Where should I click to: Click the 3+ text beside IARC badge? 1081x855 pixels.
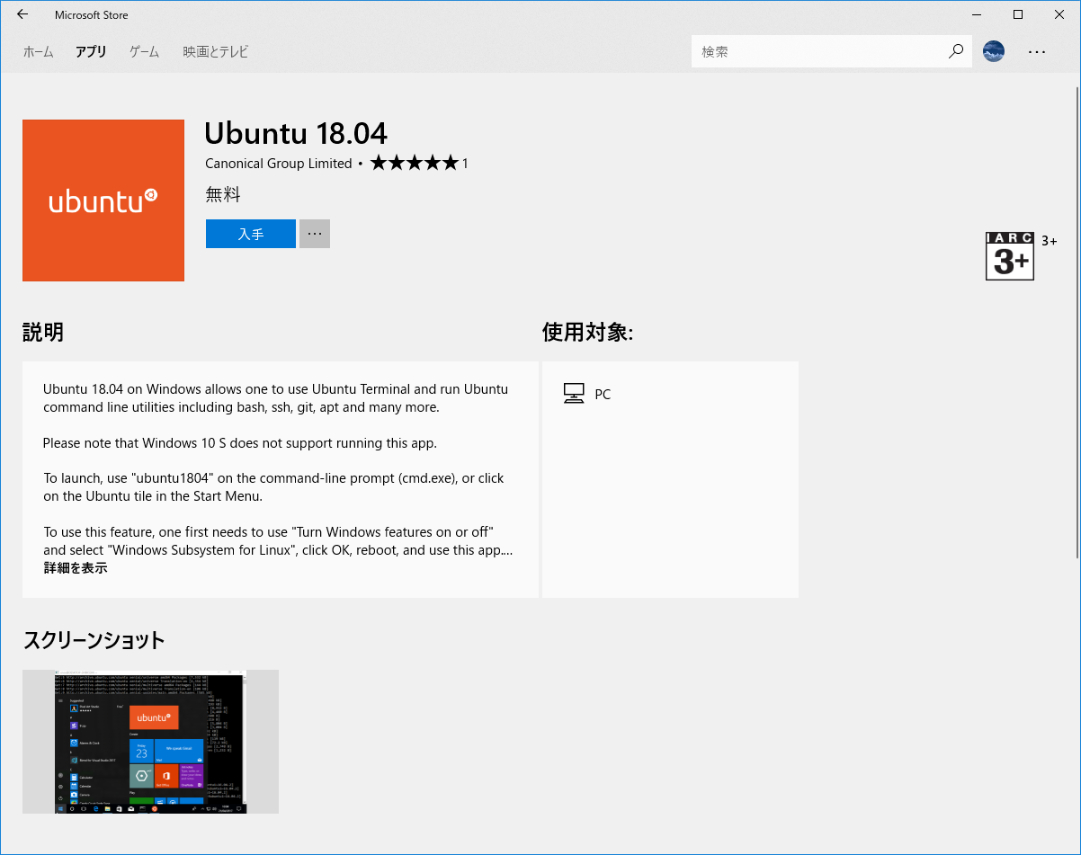pyautogui.click(x=1050, y=241)
